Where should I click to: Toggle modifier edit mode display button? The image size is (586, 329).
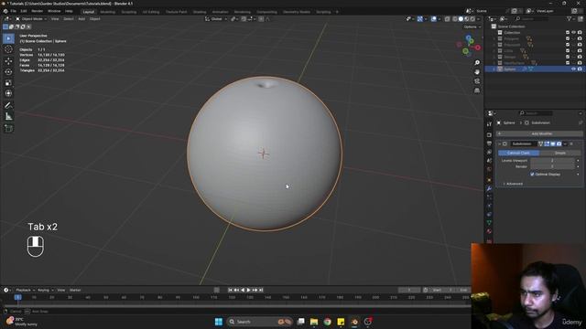(x=547, y=143)
